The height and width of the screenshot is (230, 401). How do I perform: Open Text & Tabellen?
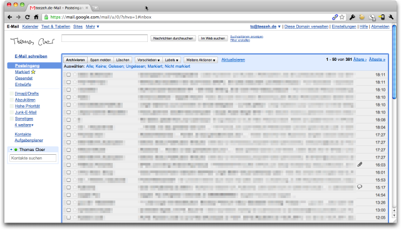click(56, 26)
